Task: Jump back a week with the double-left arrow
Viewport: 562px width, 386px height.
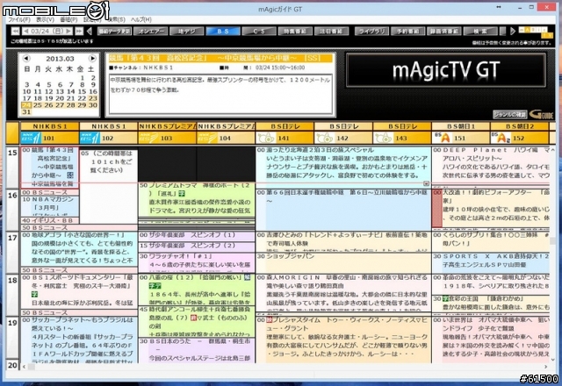Action: pos(15,32)
